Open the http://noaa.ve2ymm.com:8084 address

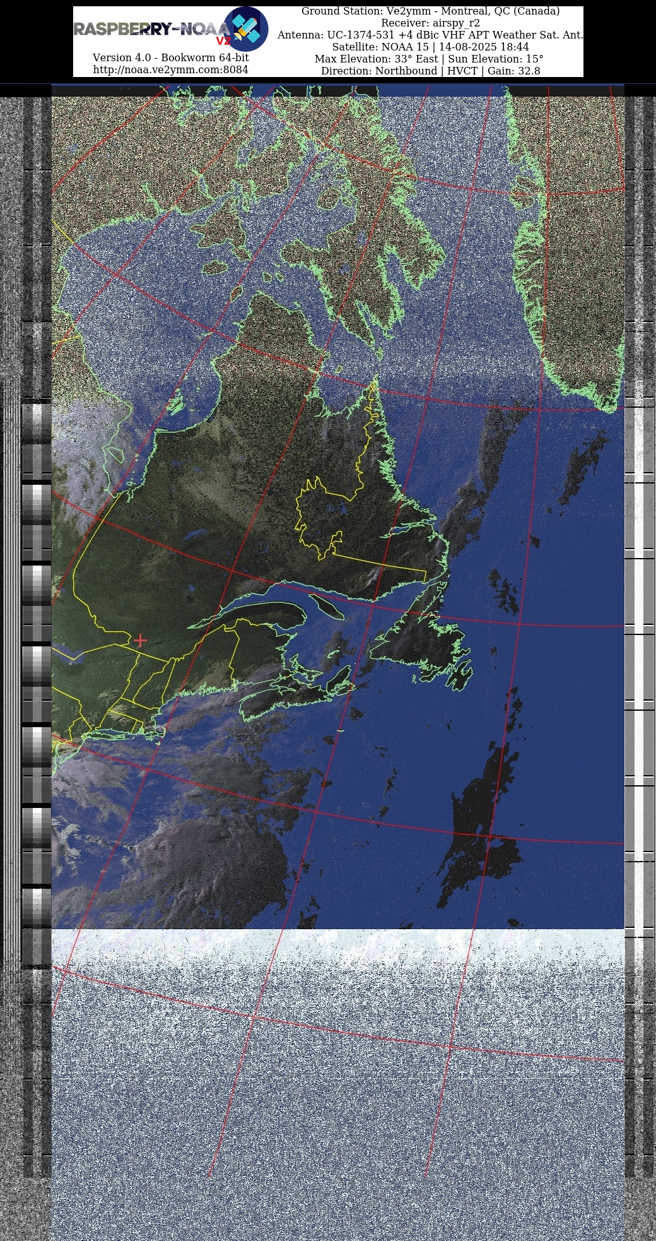point(171,69)
